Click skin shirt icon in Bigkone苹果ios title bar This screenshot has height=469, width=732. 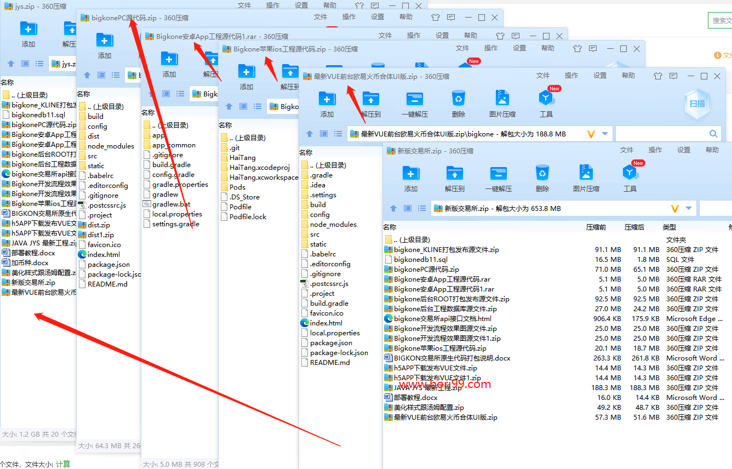[577, 49]
